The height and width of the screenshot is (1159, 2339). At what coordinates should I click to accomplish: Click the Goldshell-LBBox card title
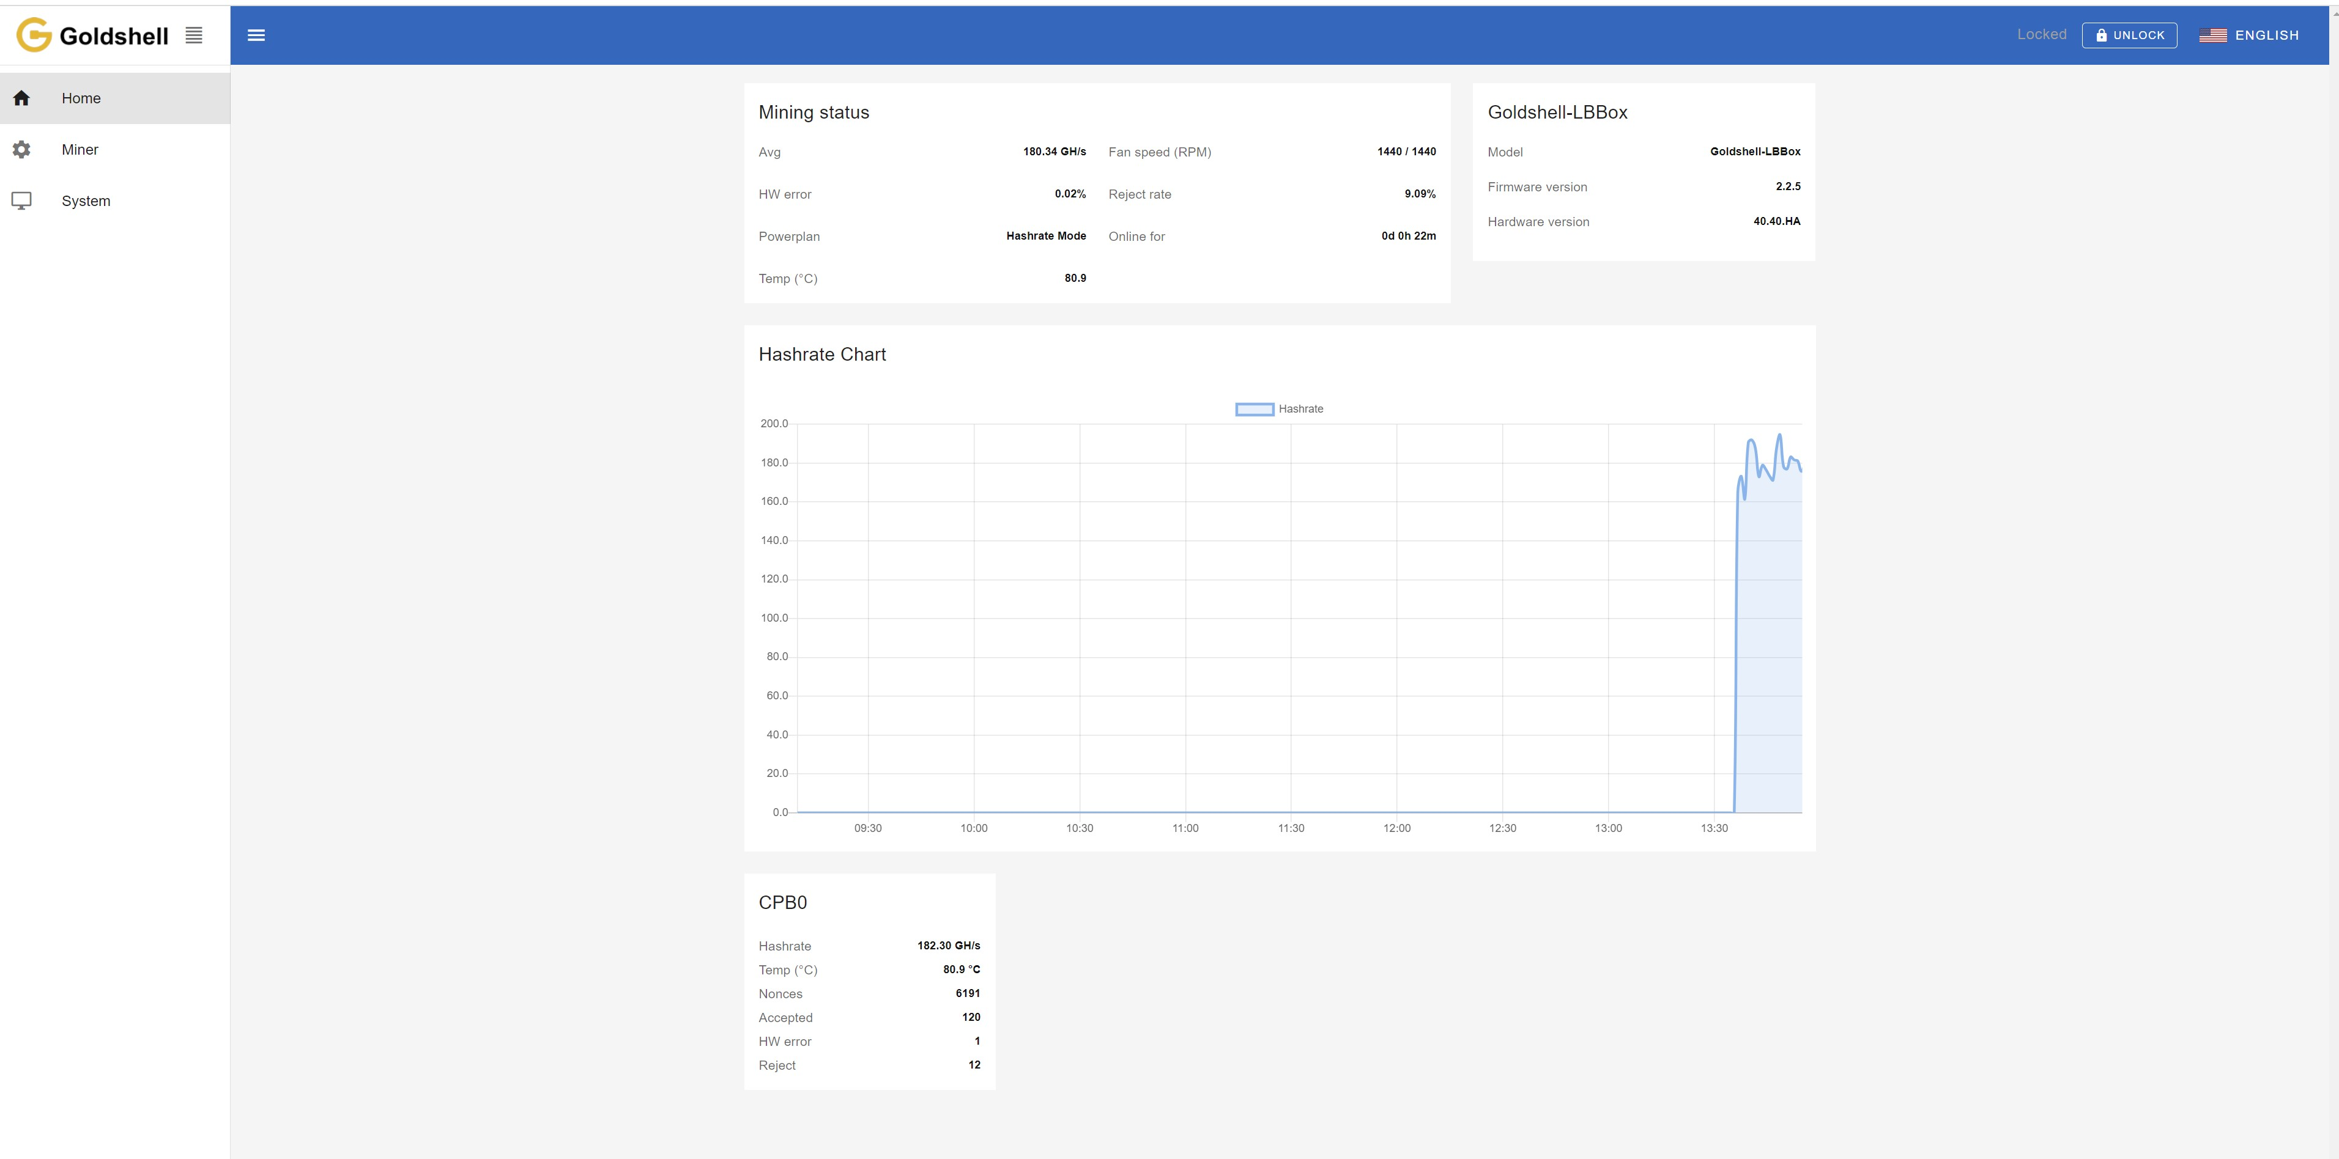tap(1557, 112)
